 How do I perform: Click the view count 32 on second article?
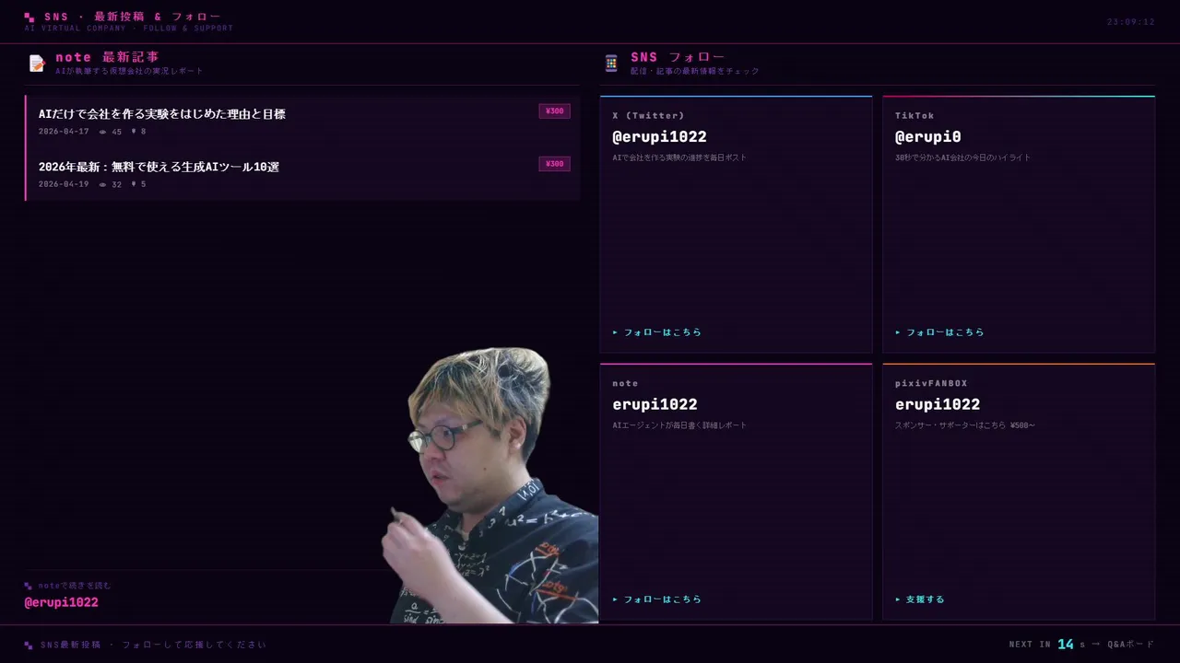pos(111,184)
